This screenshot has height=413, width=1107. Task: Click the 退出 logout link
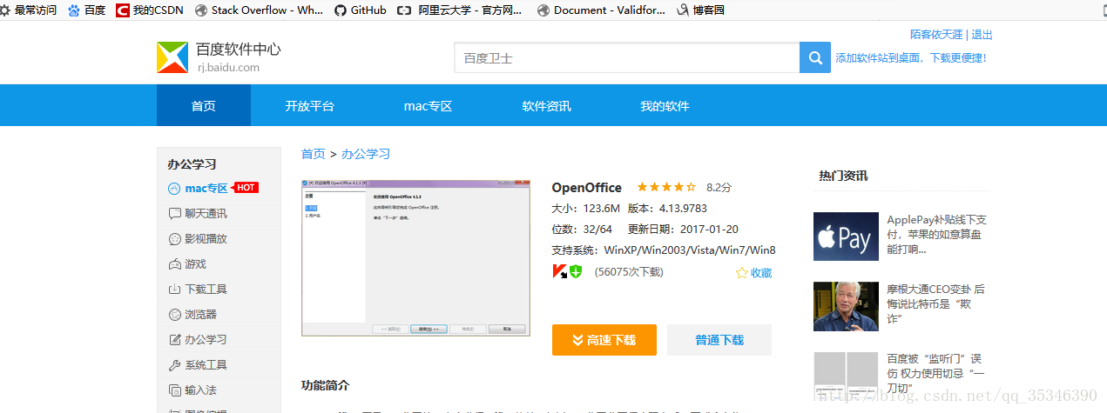(x=982, y=35)
